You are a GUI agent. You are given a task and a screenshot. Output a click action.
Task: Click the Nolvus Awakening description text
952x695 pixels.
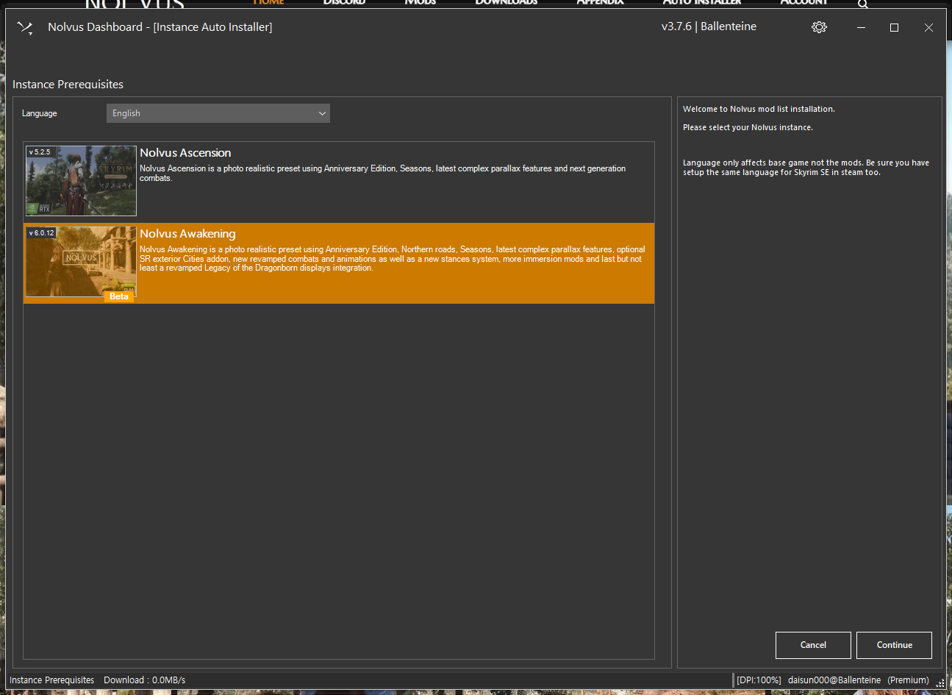(393, 259)
